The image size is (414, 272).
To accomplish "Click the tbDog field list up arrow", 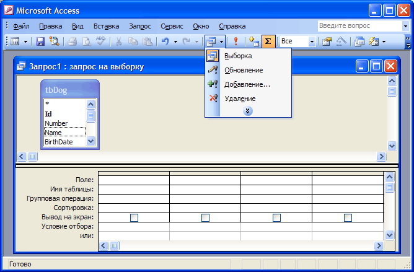I will (x=91, y=105).
